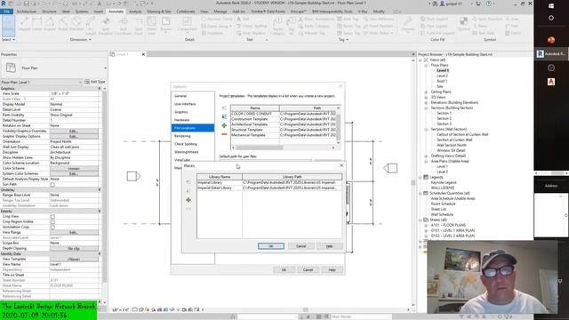This screenshot has height=320, width=569.
Task: Select the Spot Slope tool
Action: [139, 26]
